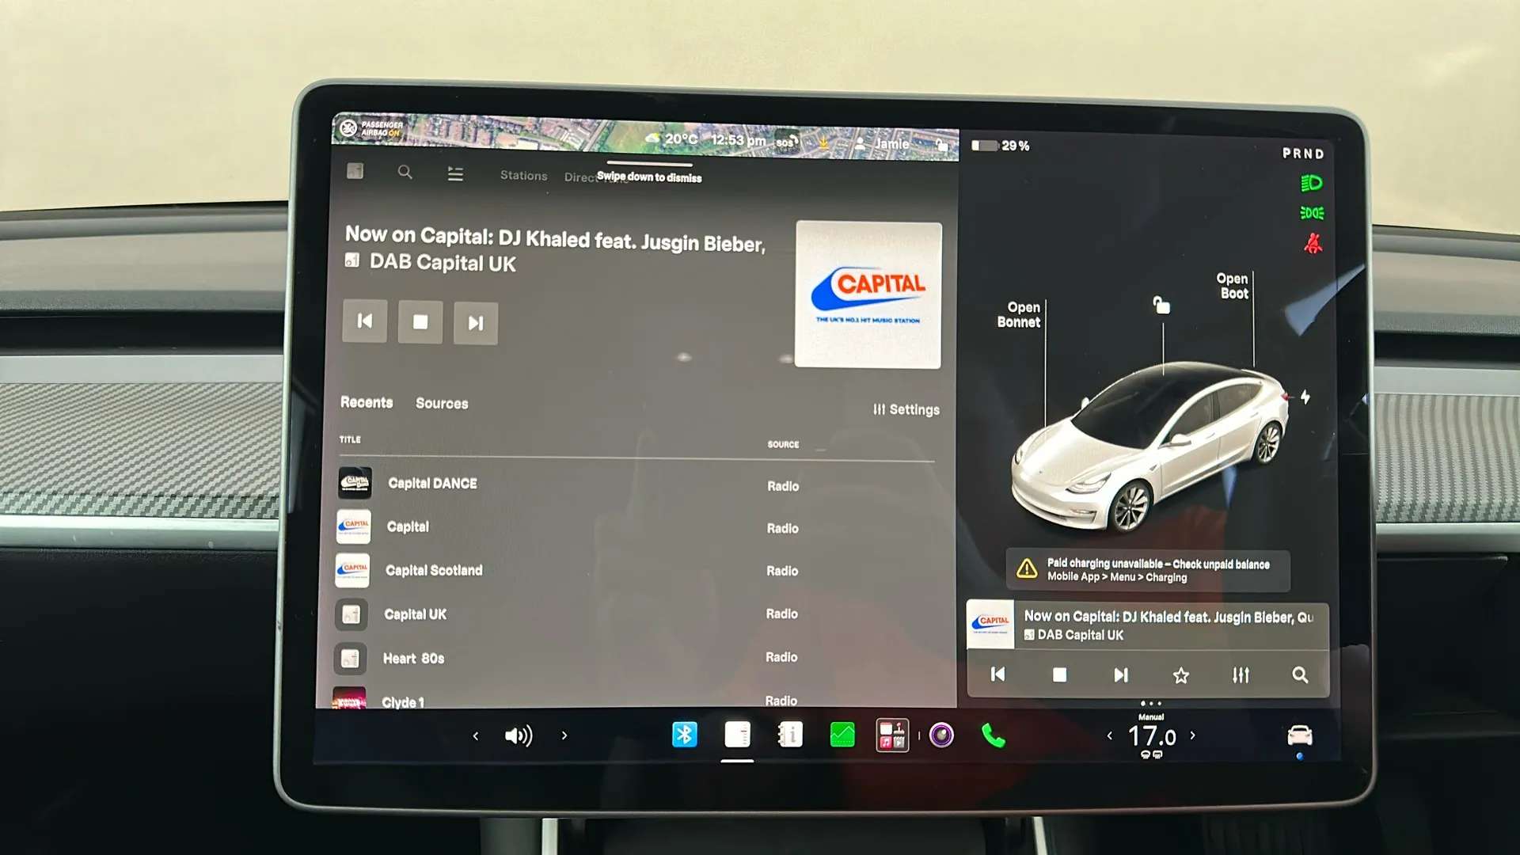Open audio Settings
This screenshot has width=1520, height=855.
906,409
